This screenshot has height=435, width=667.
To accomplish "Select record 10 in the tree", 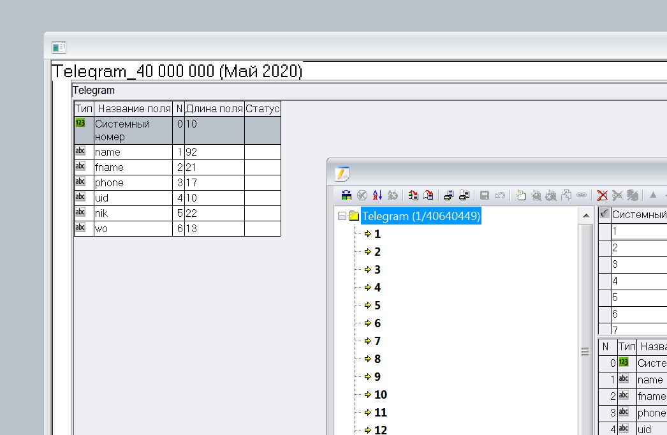I will (381, 395).
